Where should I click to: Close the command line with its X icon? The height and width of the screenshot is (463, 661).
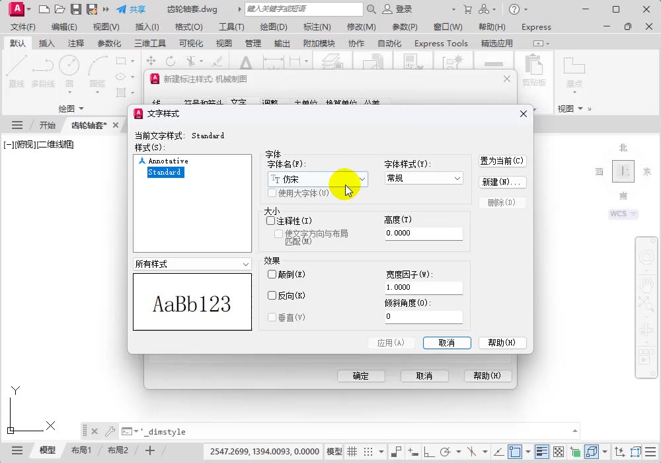click(95, 431)
